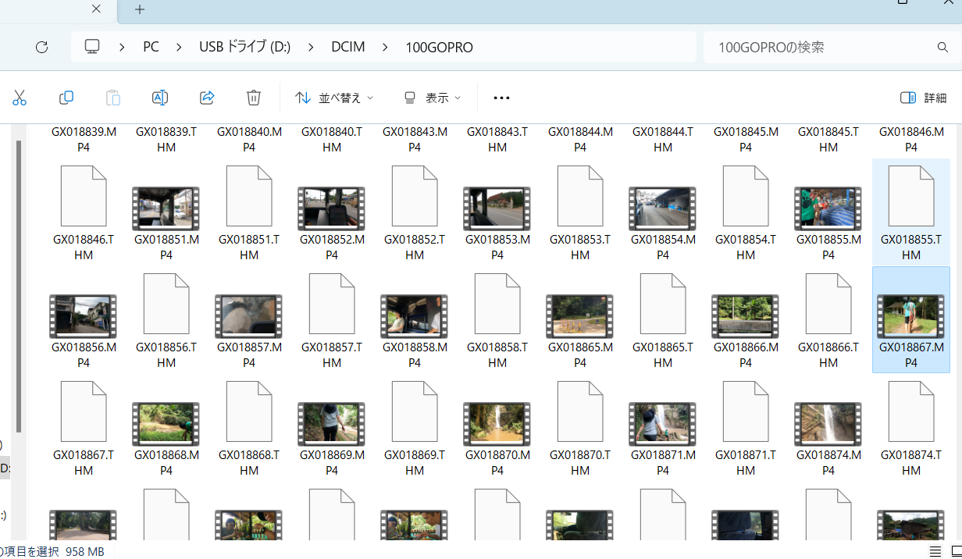
Task: Select the GX018853.THM file icon
Action: (x=580, y=196)
